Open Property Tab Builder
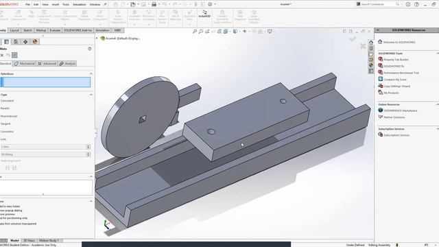Image resolution: width=439 pixels, height=247 pixels. pos(393,60)
